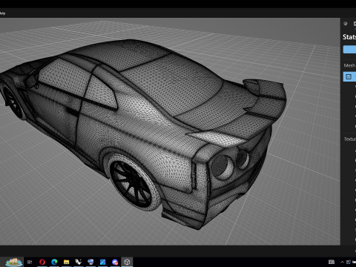Toggle the highlighted mesh row checkbox

click(x=349, y=76)
